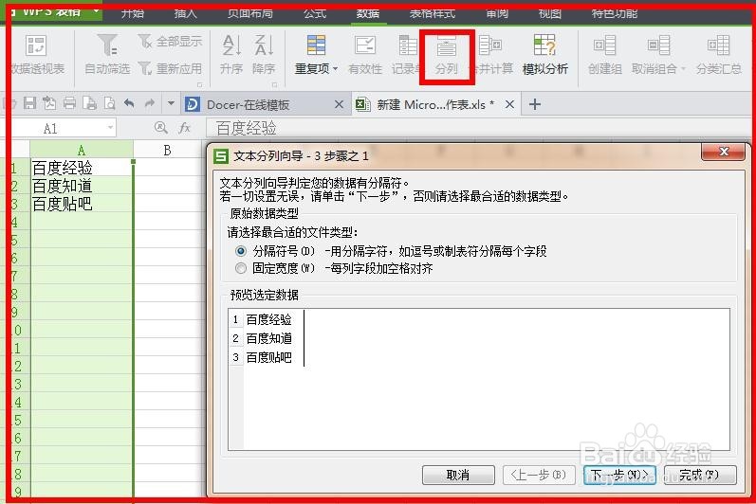This screenshot has width=756, height=504.
Task: Click the 完成 finish button
Action: pyautogui.click(x=700, y=475)
